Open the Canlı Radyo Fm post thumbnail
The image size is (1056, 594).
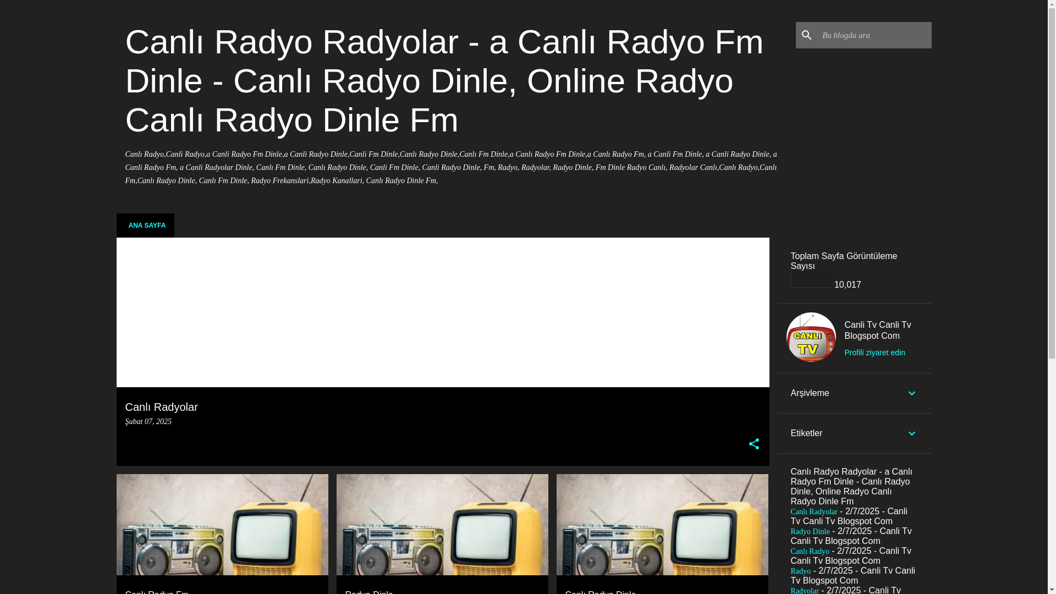click(222, 525)
